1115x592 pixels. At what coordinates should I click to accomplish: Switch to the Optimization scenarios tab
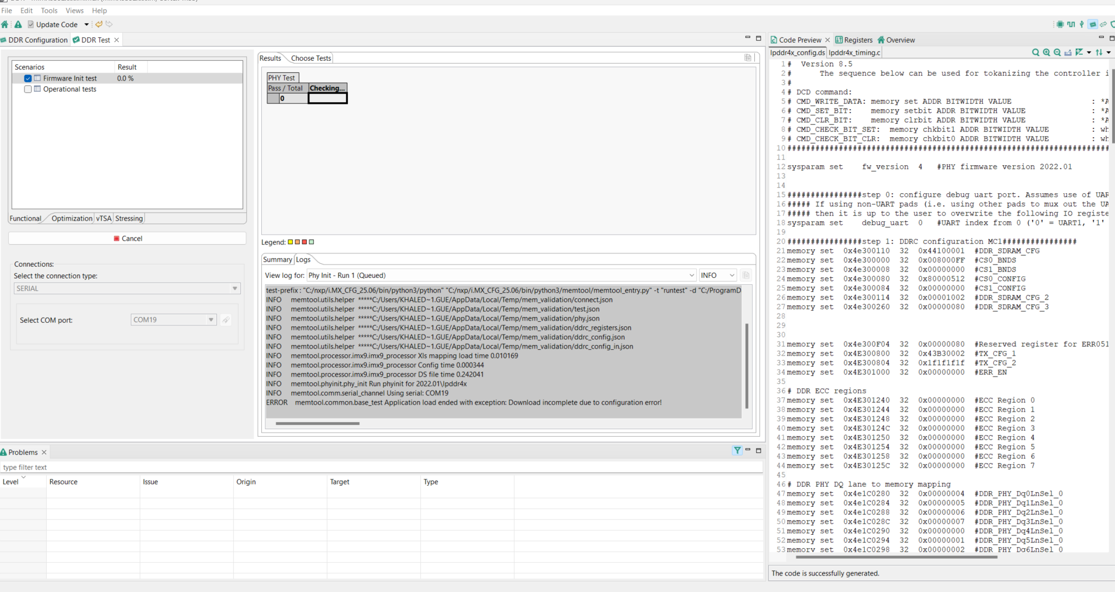pos(72,218)
